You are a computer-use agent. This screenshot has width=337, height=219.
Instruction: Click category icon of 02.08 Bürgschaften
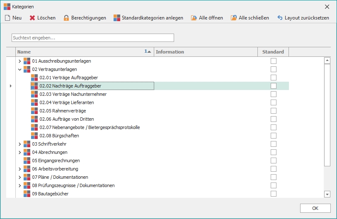coord(34,136)
